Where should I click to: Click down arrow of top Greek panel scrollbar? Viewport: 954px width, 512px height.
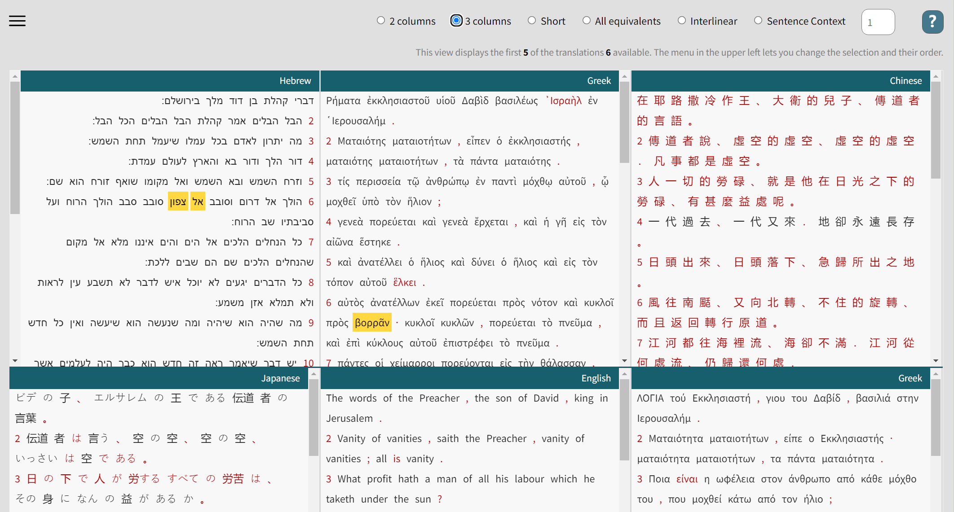(624, 361)
